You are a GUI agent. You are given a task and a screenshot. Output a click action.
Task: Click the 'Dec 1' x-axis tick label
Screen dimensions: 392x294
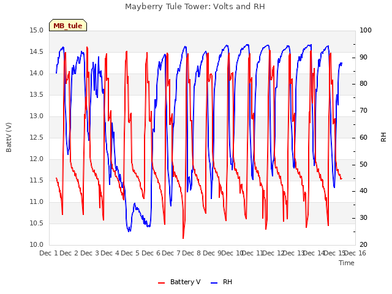[x=48, y=253]
